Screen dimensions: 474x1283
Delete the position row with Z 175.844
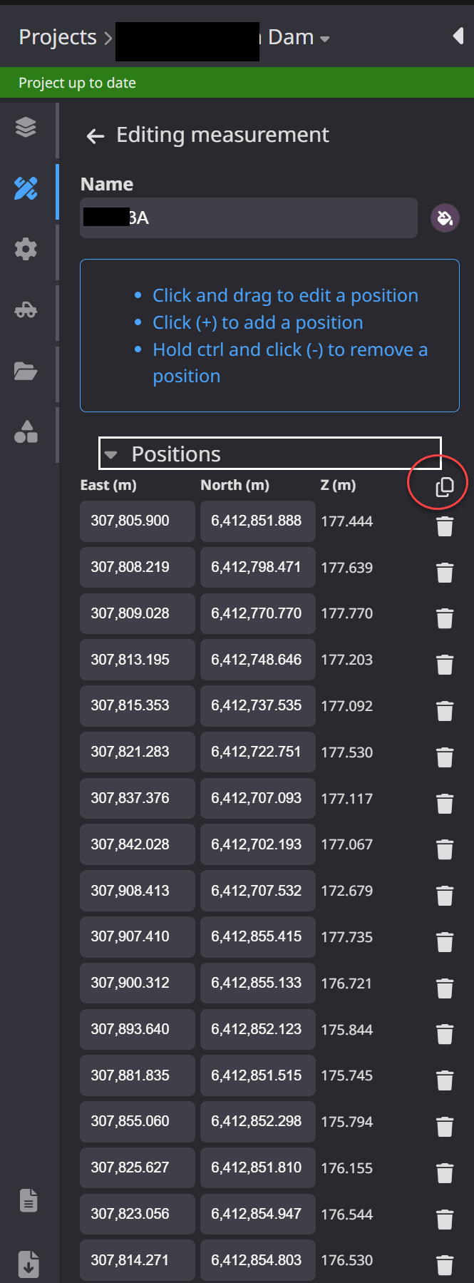point(445,1034)
